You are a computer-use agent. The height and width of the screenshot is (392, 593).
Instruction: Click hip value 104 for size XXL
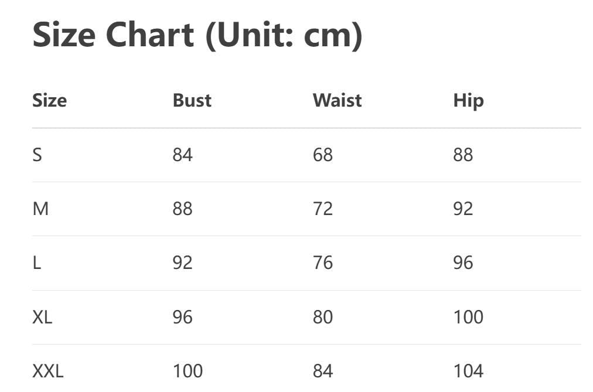tap(468, 371)
